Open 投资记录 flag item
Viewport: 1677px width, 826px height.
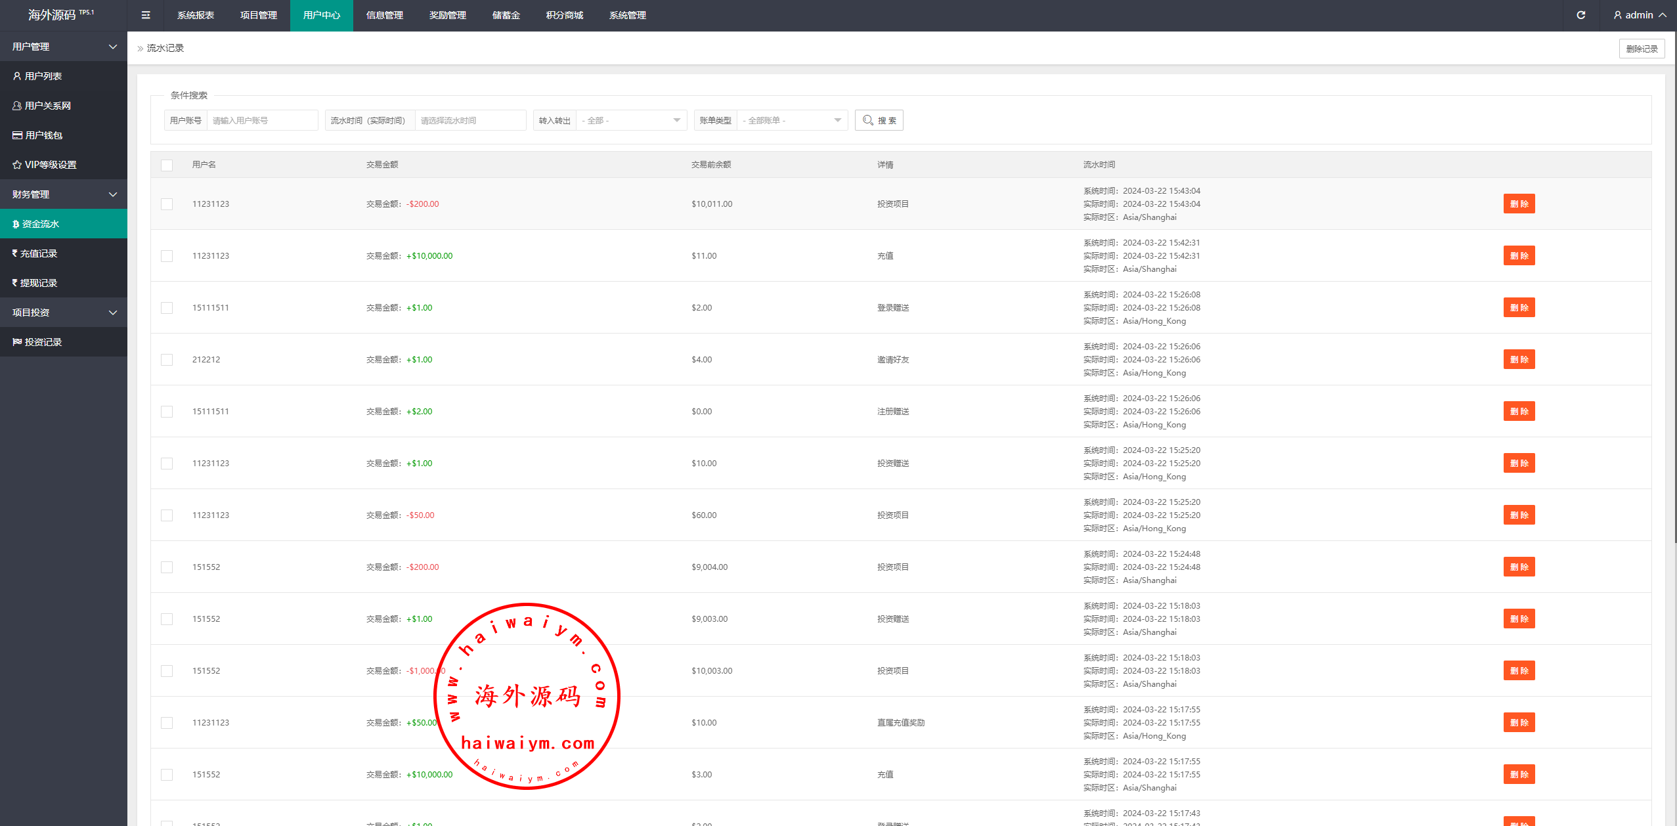[37, 342]
